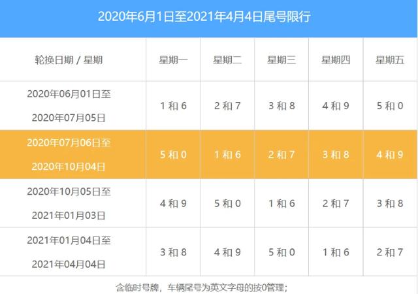Image resolution: width=418 pixels, height=294 pixels.
Task: Click 3和8 in the 2020年10月05日 row
Action: click(x=390, y=204)
